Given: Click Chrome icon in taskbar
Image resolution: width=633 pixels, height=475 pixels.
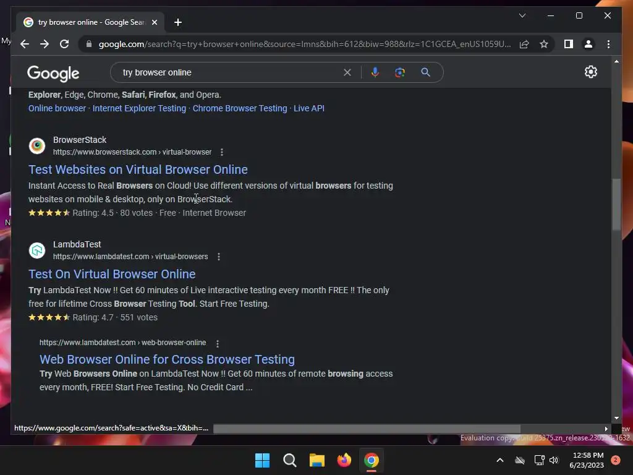Looking at the screenshot, I should (372, 460).
